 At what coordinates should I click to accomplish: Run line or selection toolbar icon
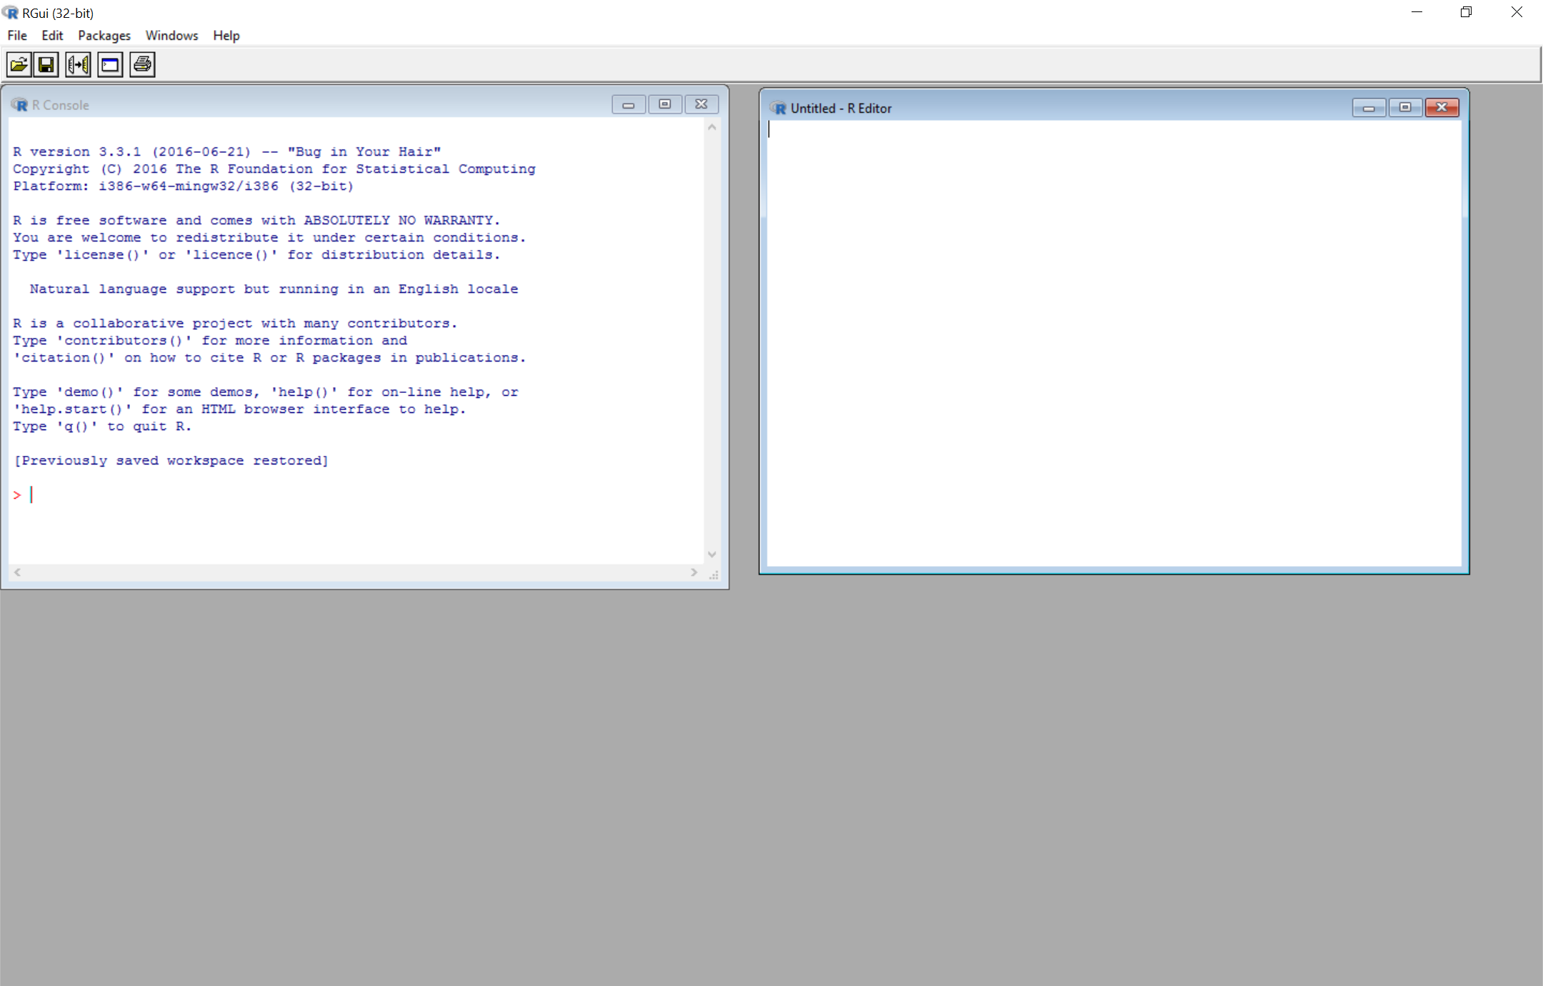pyautogui.click(x=78, y=65)
